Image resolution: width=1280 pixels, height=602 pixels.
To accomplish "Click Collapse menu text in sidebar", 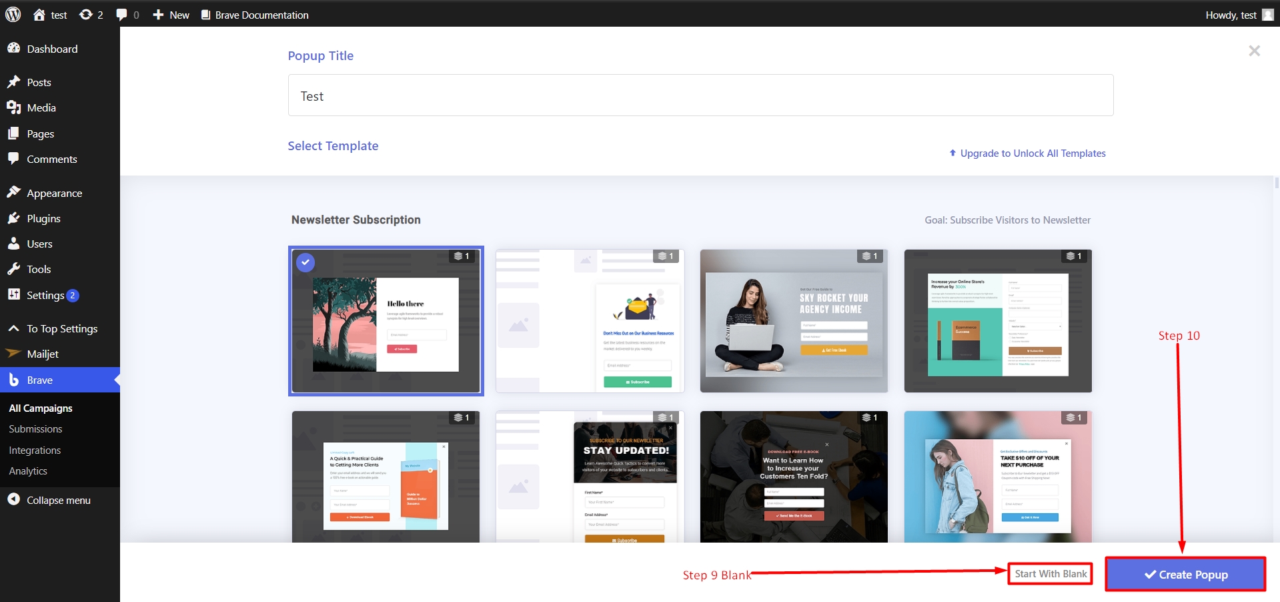I will [59, 500].
